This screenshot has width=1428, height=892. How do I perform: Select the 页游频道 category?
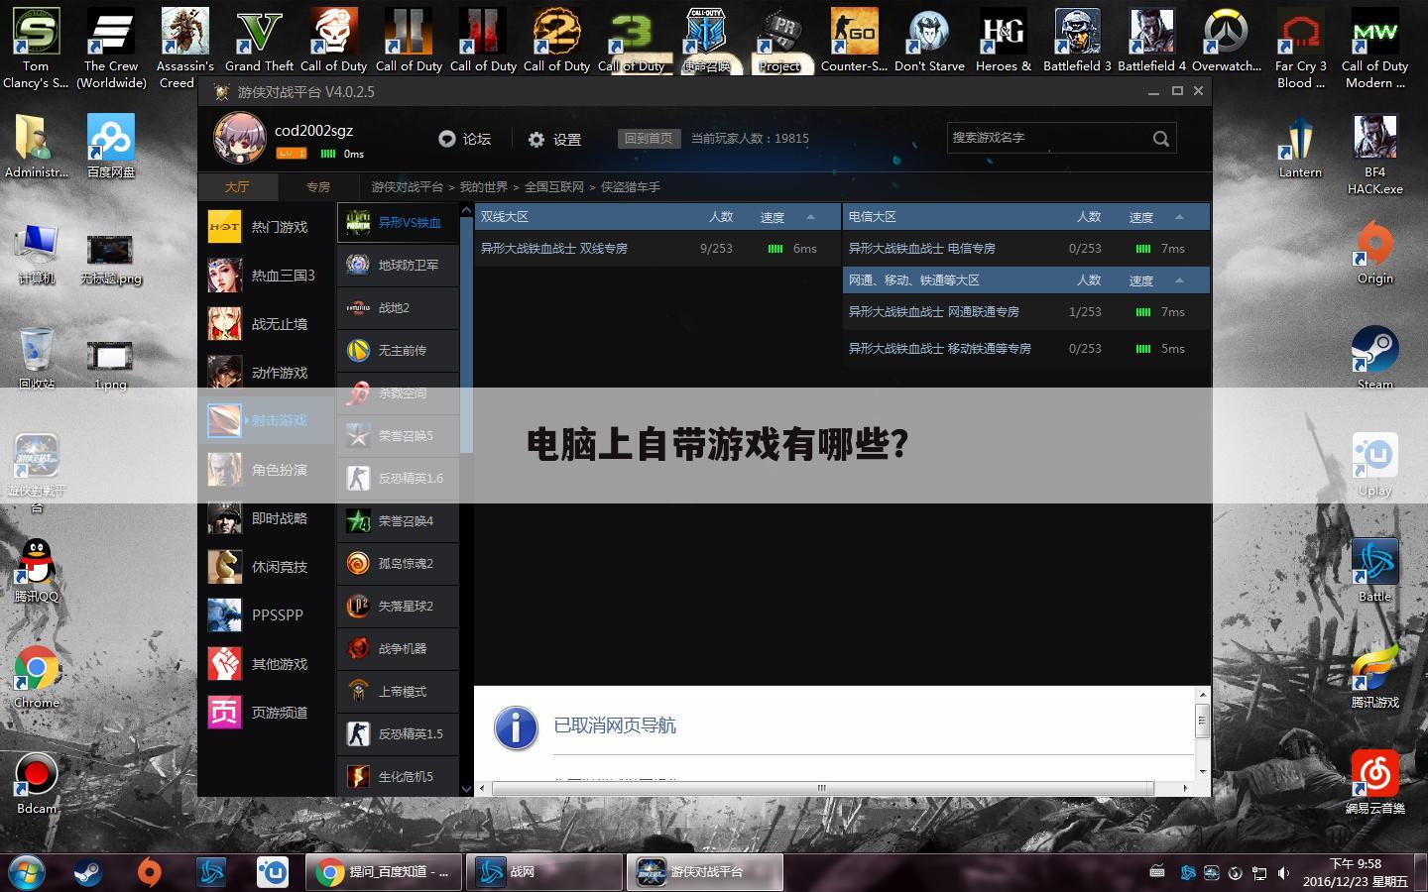click(x=267, y=713)
